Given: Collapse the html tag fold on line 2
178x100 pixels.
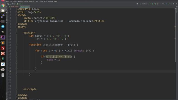Looking at the screenshot, I should tap(16, 12).
